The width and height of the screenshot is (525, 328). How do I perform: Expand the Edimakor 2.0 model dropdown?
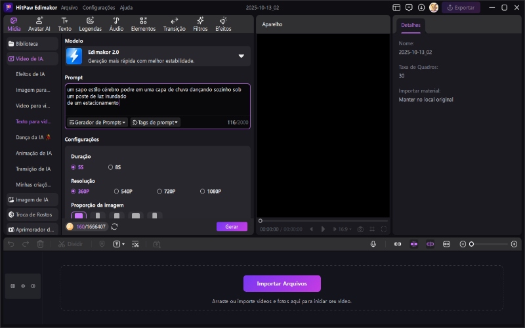pos(241,56)
